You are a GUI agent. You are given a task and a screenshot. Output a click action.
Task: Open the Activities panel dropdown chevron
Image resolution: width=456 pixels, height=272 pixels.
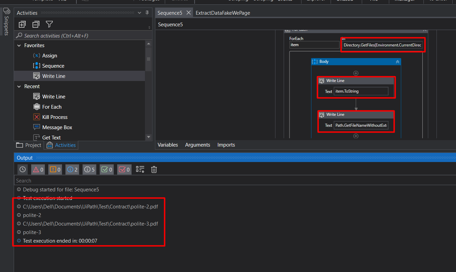pos(139,12)
